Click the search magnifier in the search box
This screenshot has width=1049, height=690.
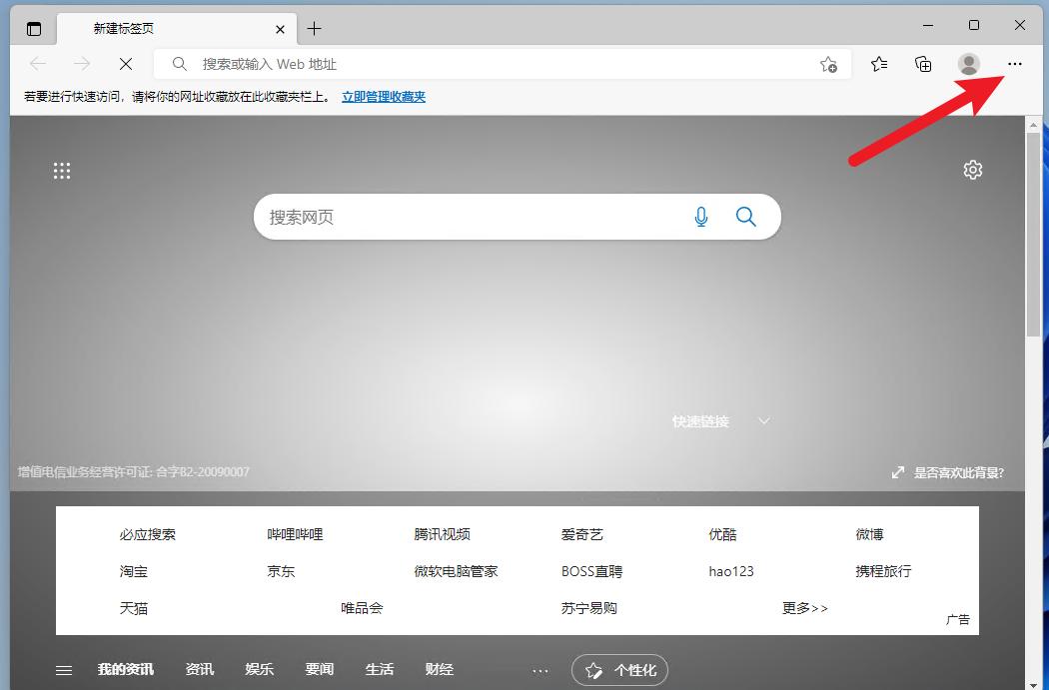[x=745, y=217]
